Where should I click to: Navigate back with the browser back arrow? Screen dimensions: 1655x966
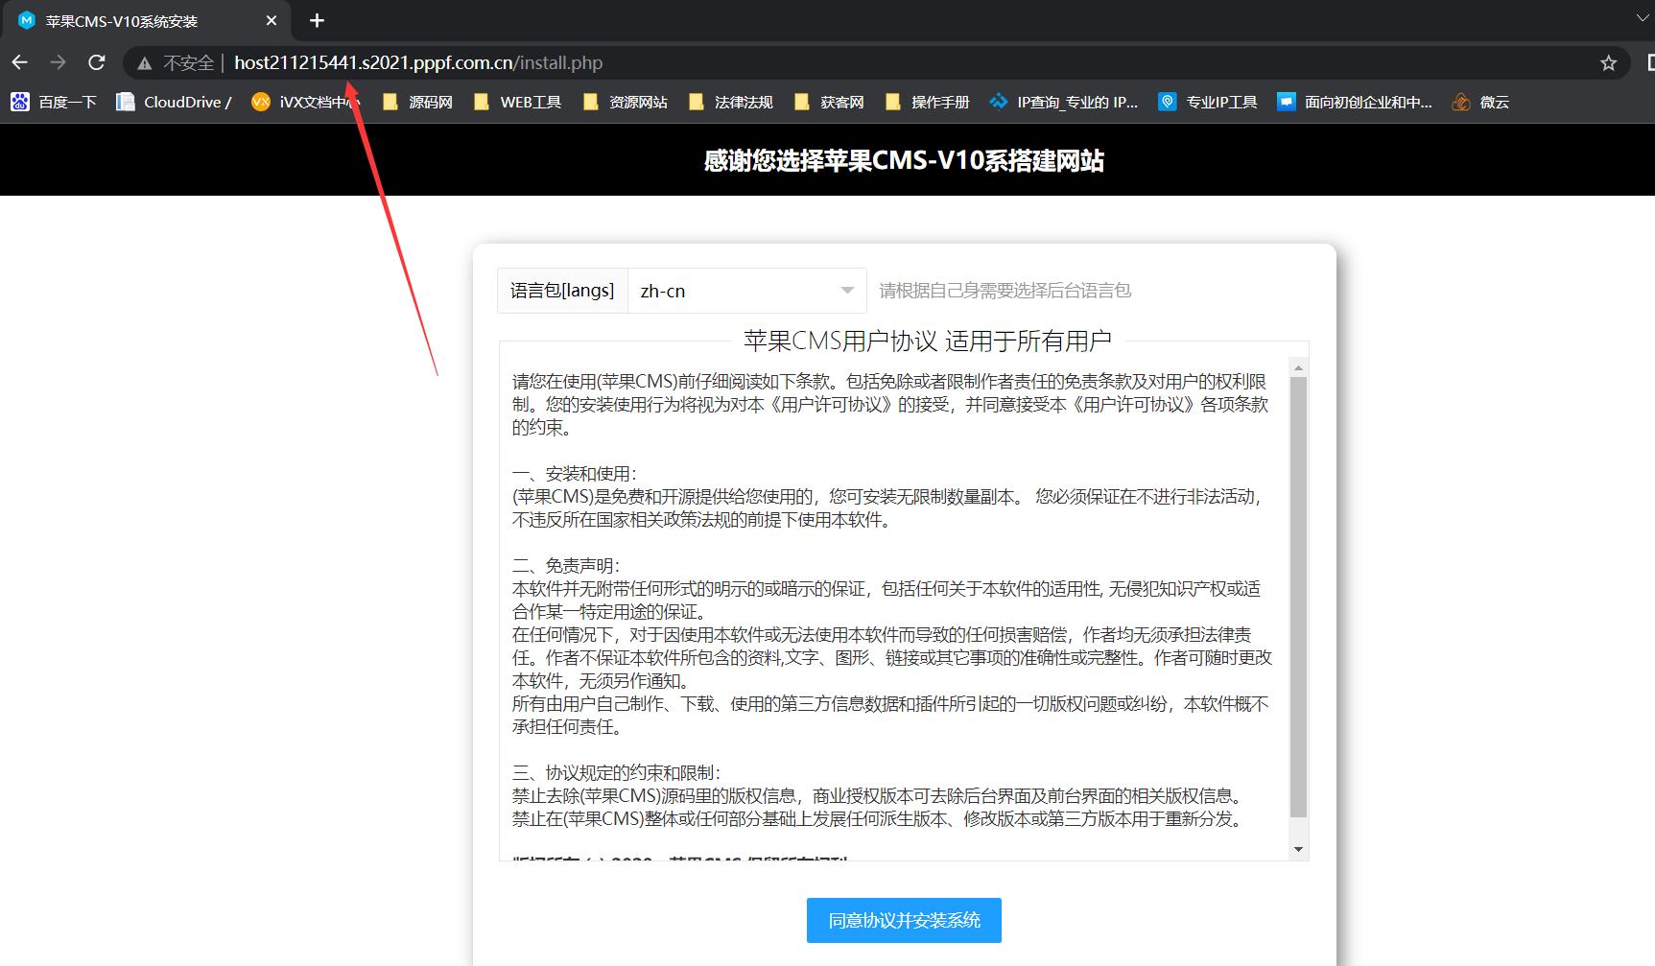tap(20, 62)
